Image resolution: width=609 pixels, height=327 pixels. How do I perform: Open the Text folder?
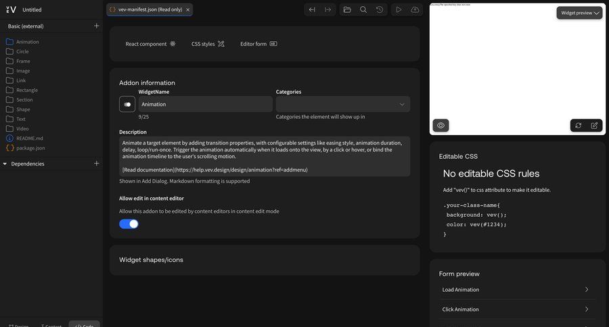click(16, 119)
